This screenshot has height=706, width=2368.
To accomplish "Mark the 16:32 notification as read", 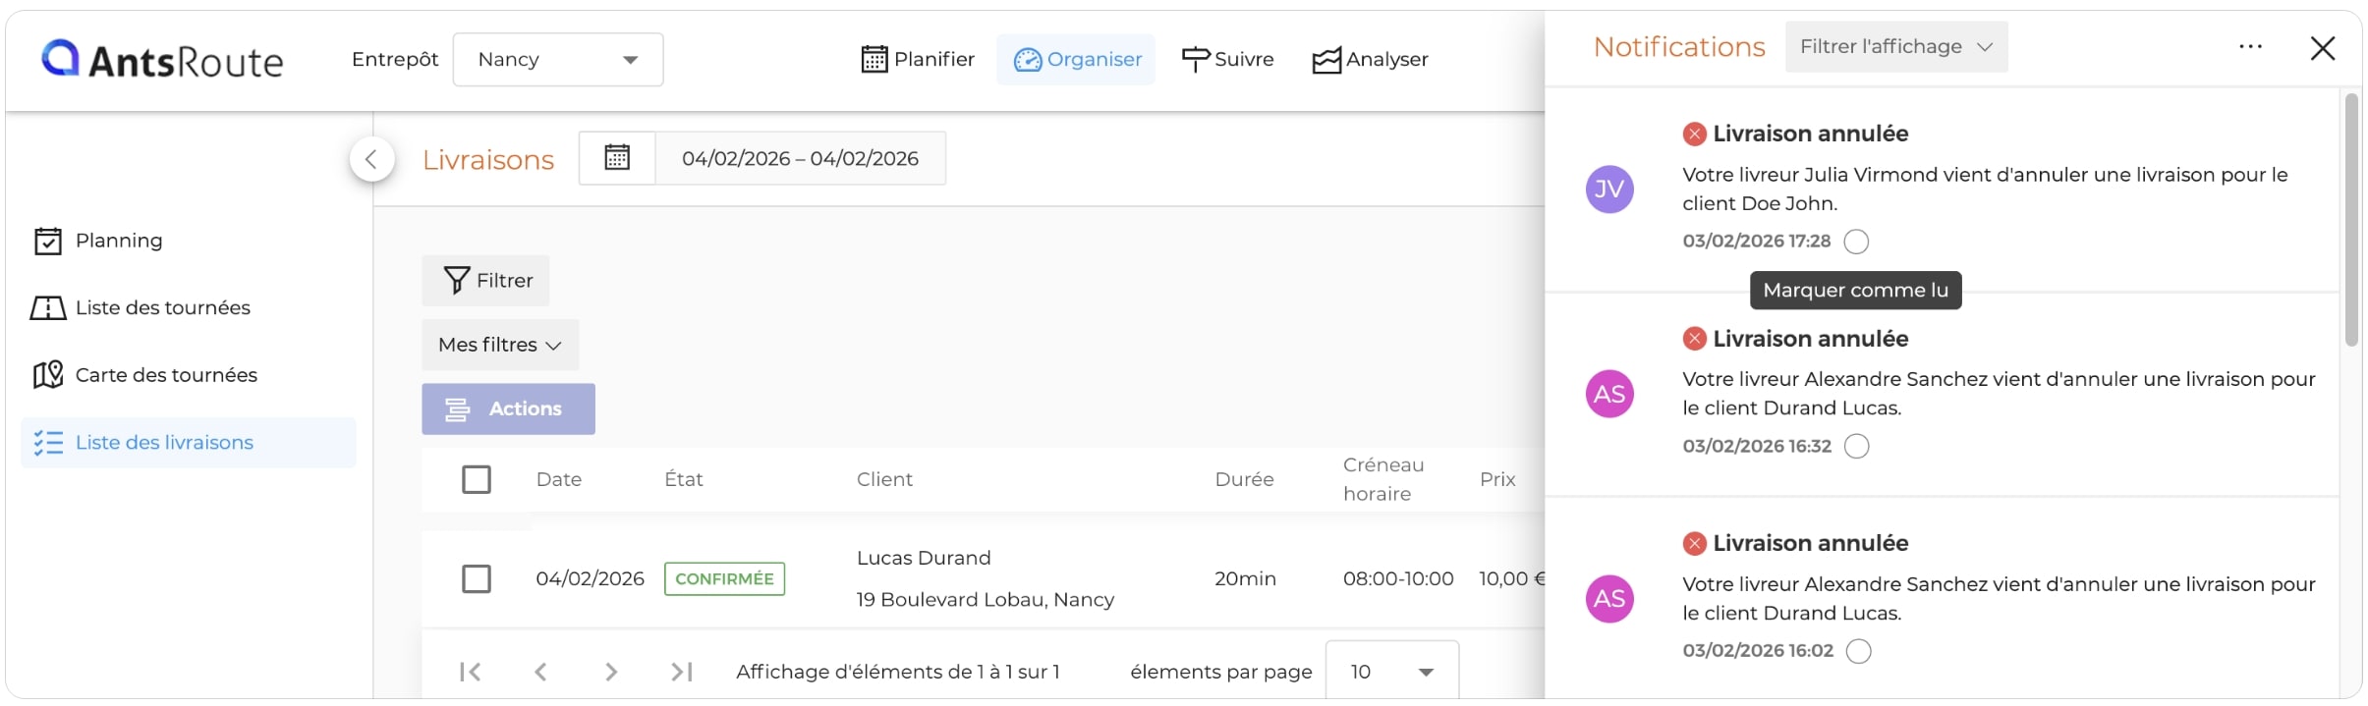I will (x=1856, y=447).
